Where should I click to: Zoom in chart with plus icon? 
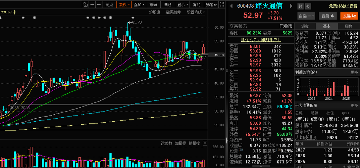[x=92, y=4]
